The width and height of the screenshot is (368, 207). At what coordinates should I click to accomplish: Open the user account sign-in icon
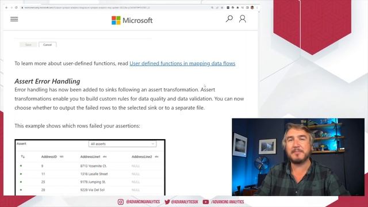pos(243,19)
